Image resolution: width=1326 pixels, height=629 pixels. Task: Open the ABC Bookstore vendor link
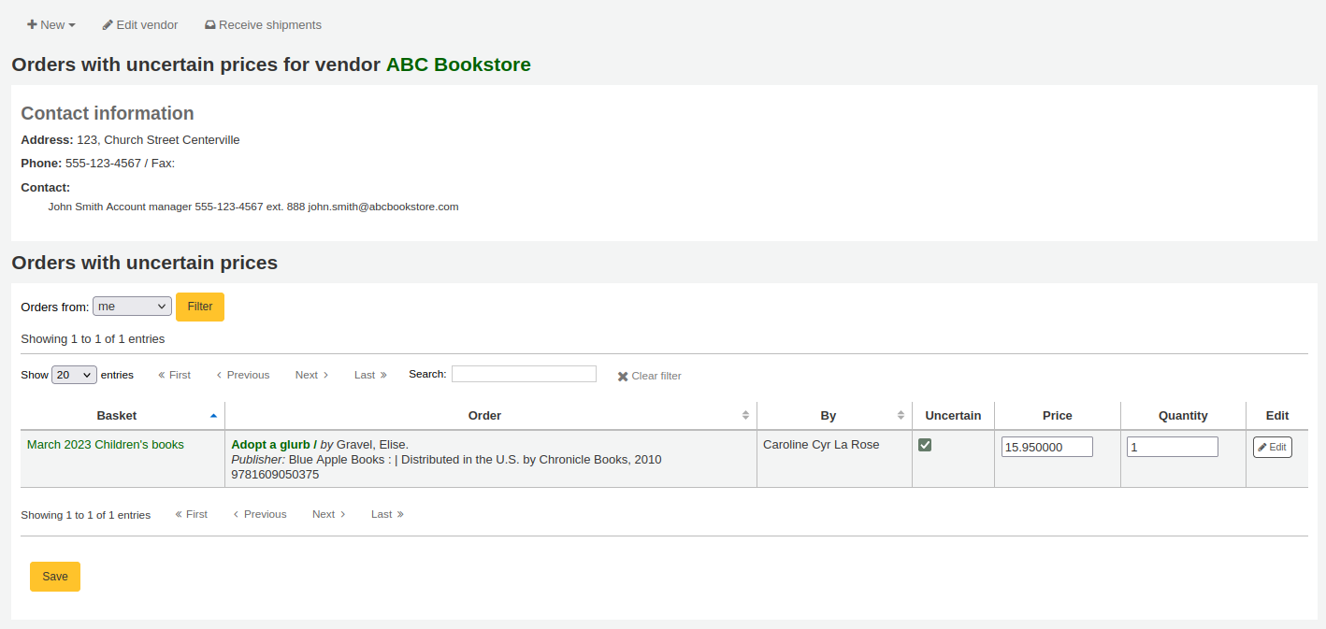tap(457, 64)
